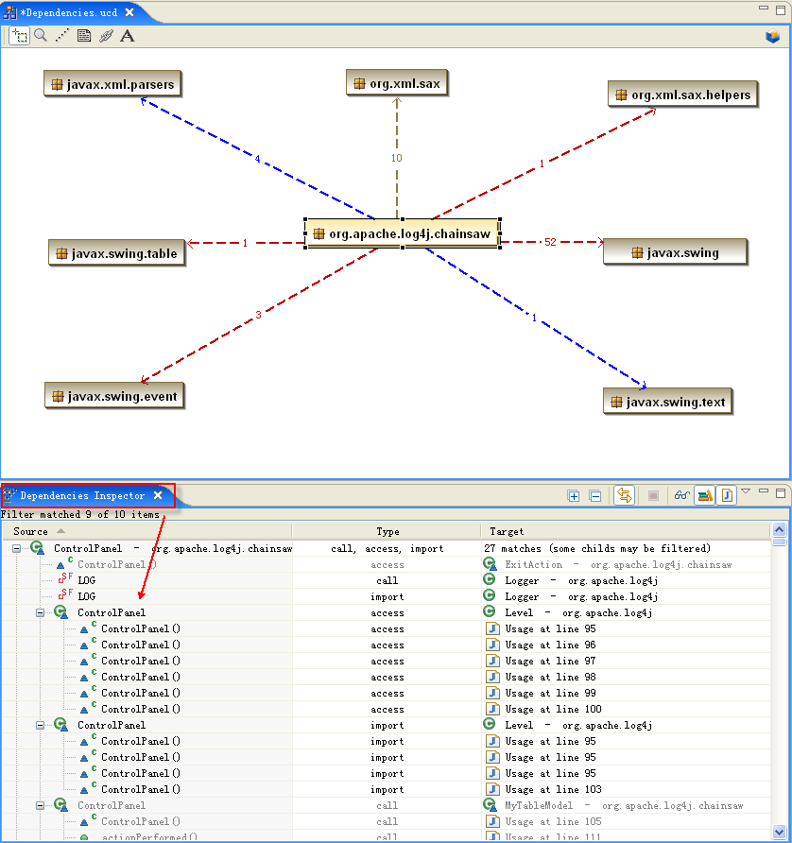Select the LOG row with call type
Image resolution: width=792 pixels, height=843 pixels.
pyautogui.click(x=386, y=580)
